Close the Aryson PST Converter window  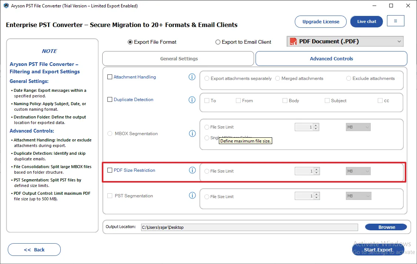click(408, 6)
